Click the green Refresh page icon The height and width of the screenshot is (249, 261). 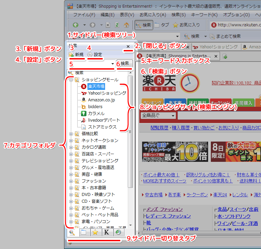coord(117,25)
